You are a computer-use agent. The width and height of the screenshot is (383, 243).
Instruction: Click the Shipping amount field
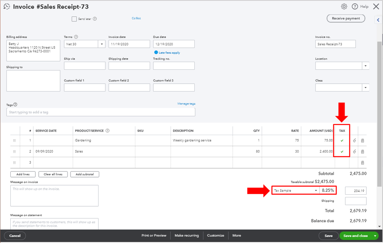(x=356, y=201)
